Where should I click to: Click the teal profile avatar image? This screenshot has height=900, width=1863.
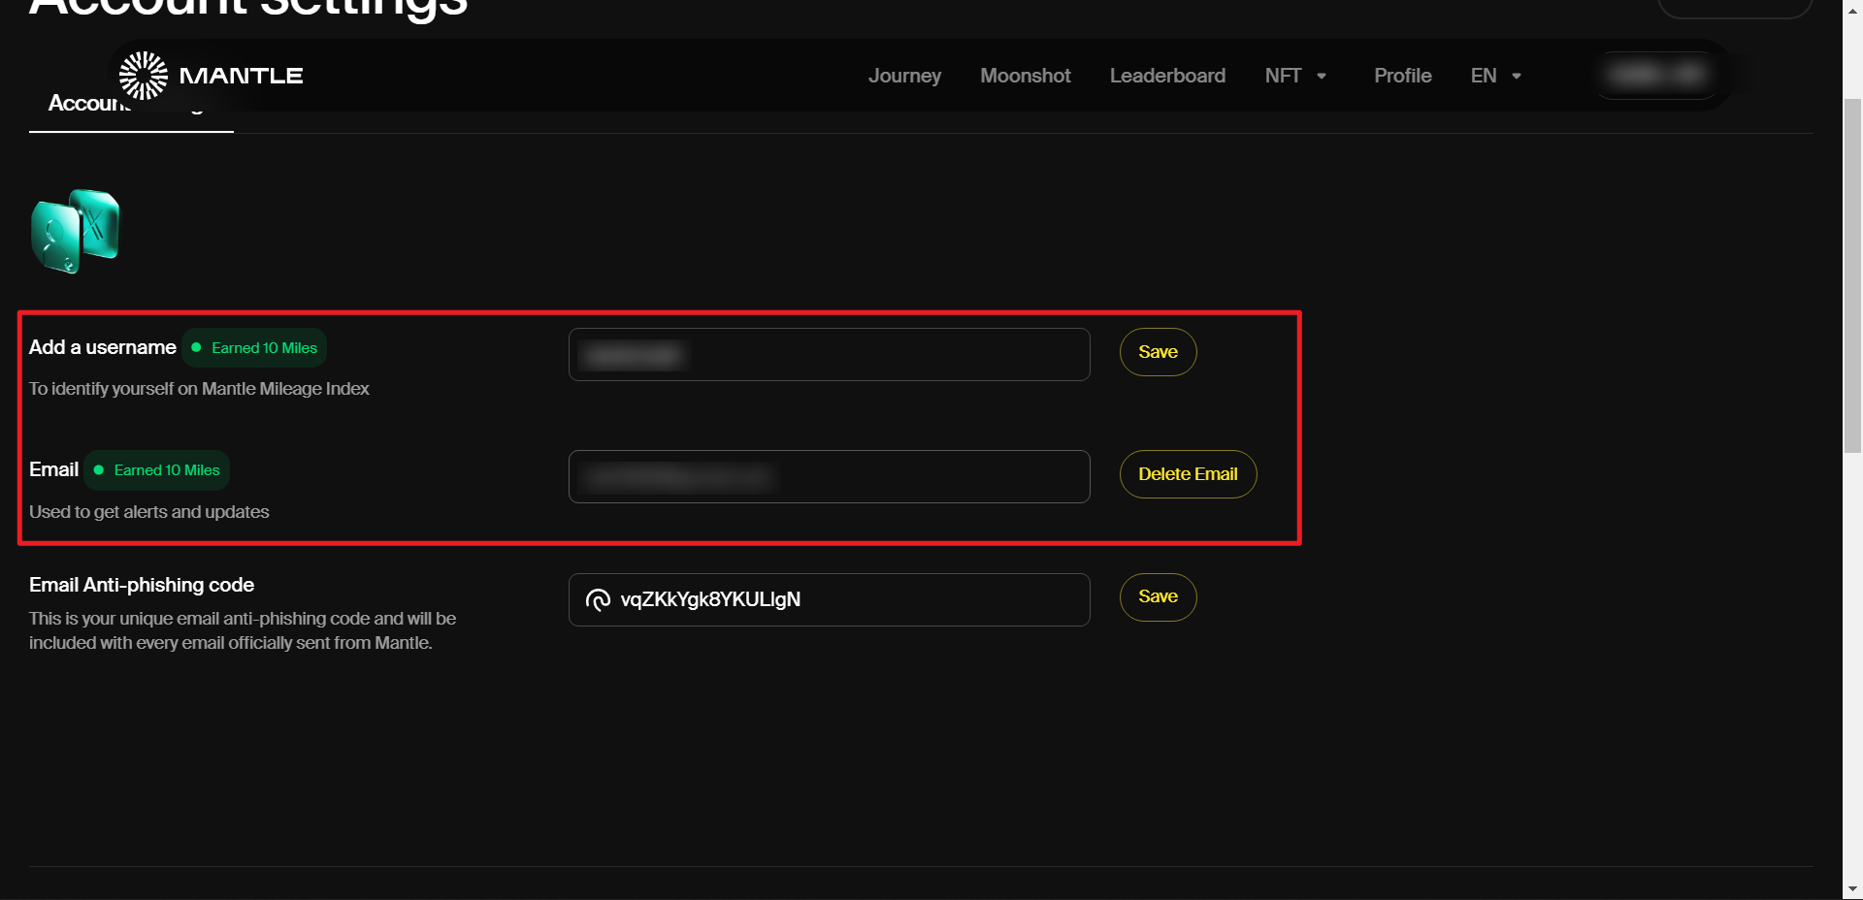tap(76, 231)
